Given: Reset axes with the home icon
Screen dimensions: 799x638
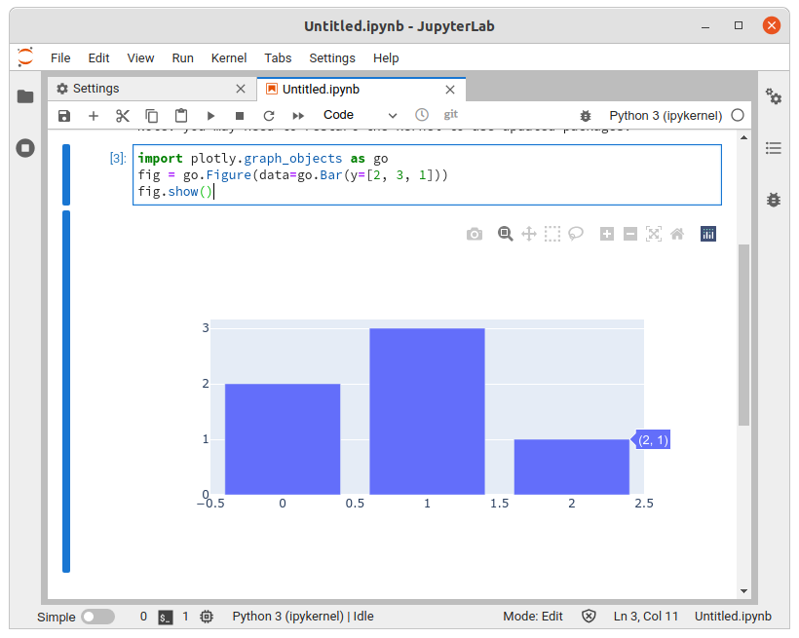Looking at the screenshot, I should 677,234.
